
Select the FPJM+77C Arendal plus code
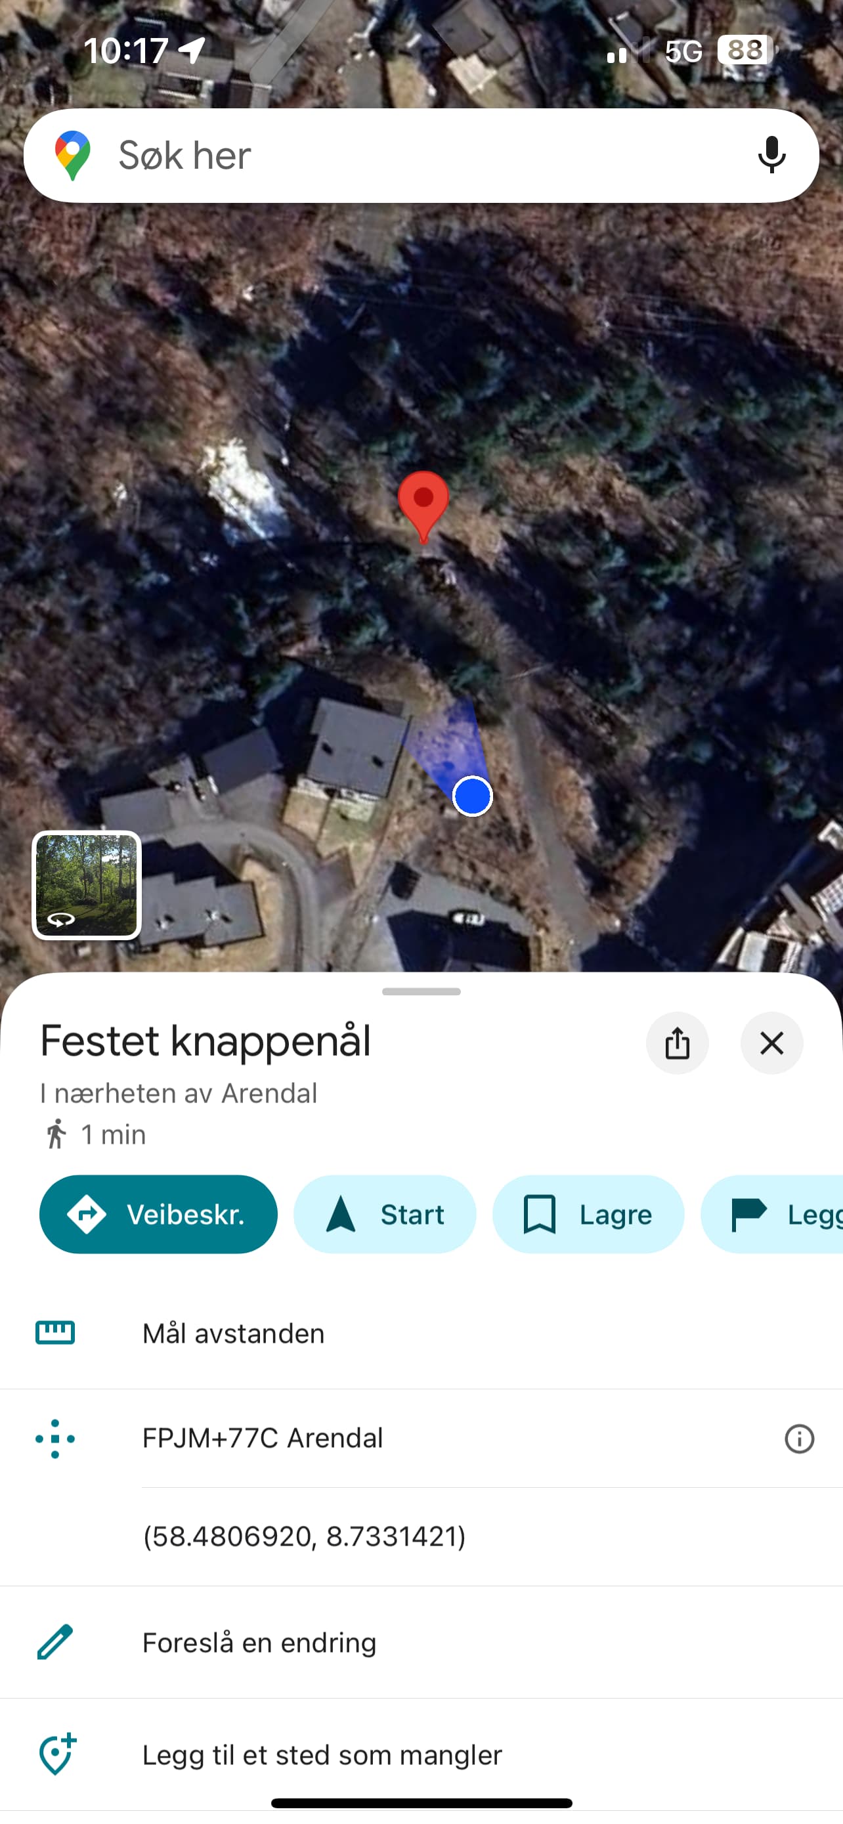(263, 1438)
